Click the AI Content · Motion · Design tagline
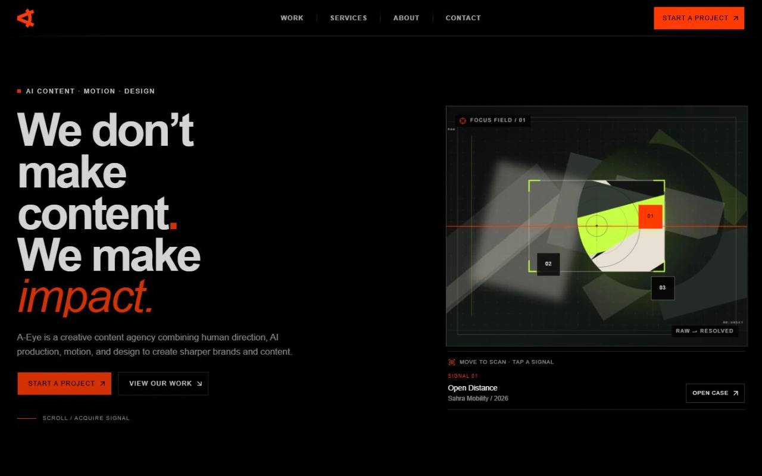The height and width of the screenshot is (476, 762). [x=90, y=91]
